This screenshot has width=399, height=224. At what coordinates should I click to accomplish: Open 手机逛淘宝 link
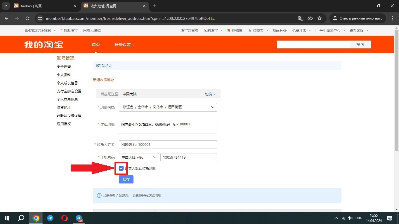pyautogui.click(x=69, y=30)
